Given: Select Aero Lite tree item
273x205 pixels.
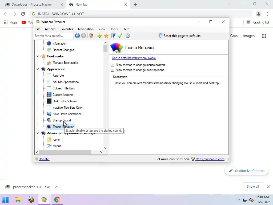Looking at the screenshot, I should pos(58,76).
